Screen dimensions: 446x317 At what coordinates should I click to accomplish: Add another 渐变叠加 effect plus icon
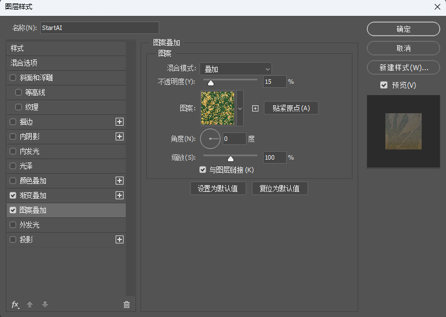pos(120,195)
